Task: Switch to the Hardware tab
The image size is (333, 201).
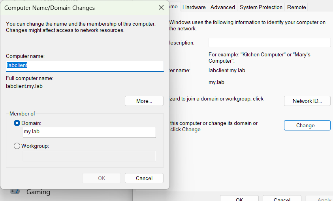Action: [194, 7]
